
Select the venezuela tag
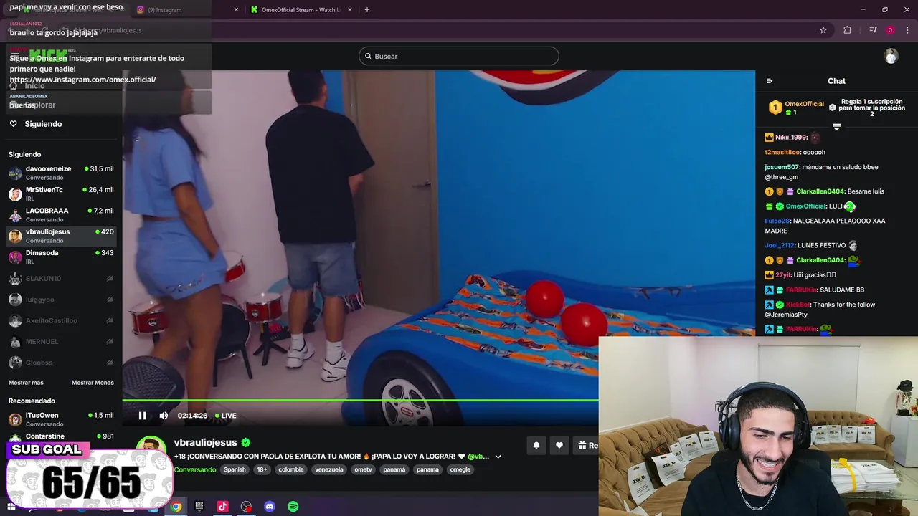(x=329, y=470)
